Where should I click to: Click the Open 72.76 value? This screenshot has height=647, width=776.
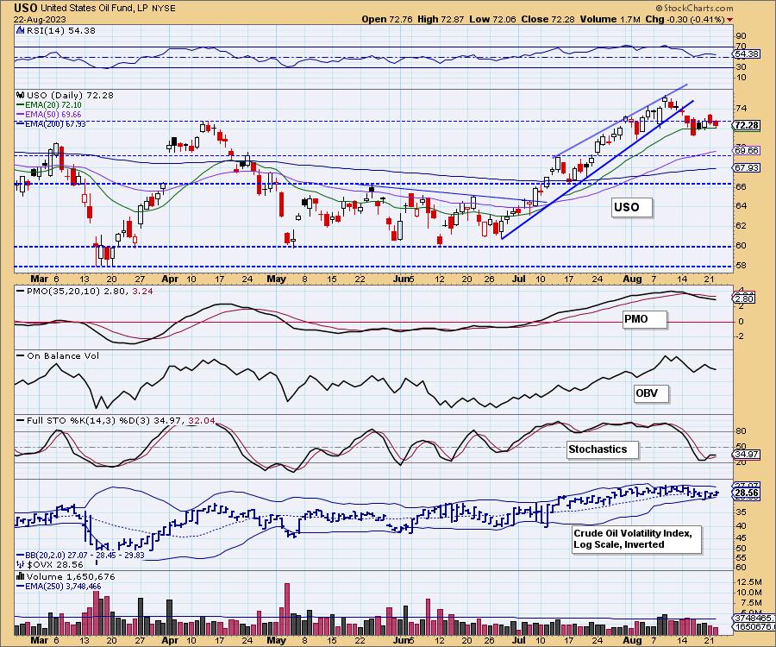point(387,19)
